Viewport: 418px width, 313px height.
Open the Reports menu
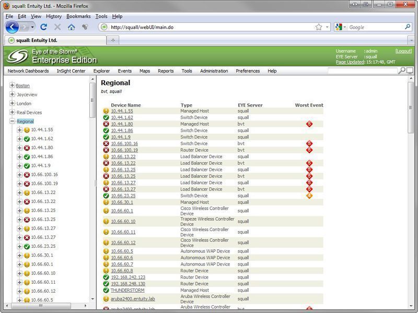[x=166, y=71]
